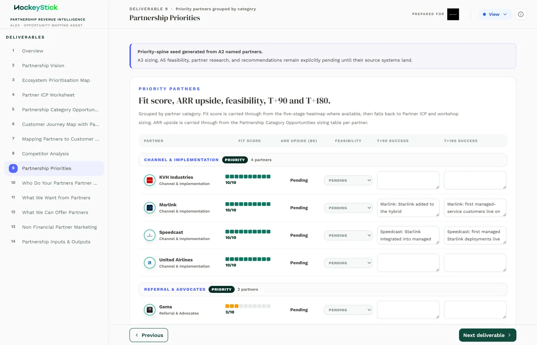Click the FEASIBILITY column header
The width and height of the screenshot is (537, 345).
pos(348,141)
